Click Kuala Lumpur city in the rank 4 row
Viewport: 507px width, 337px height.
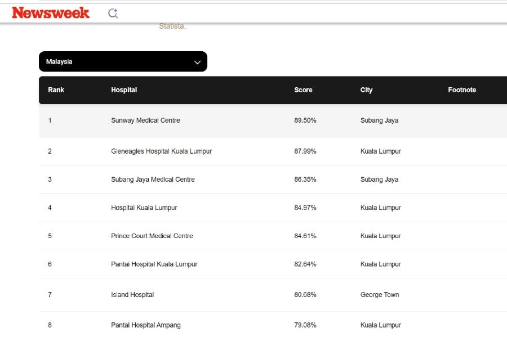pyautogui.click(x=381, y=208)
